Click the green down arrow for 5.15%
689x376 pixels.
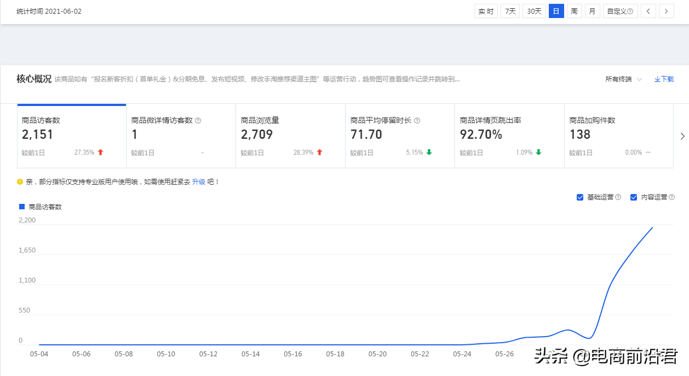coord(429,152)
